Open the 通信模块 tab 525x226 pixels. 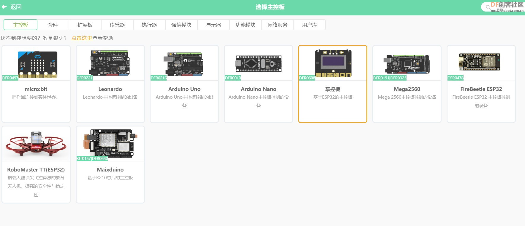181,25
